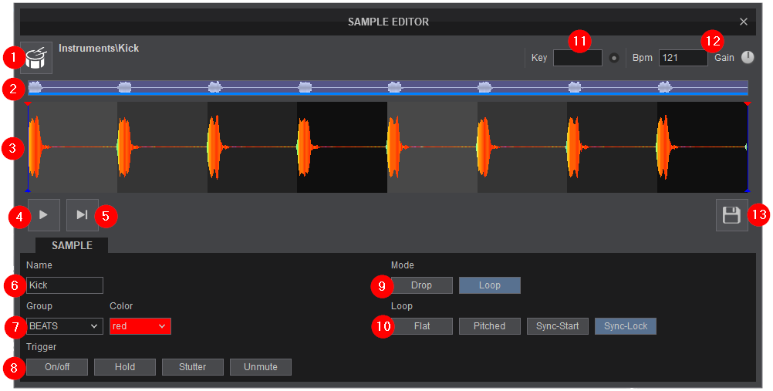
Task: Save the sample with the floppy disk icon
Action: (731, 215)
